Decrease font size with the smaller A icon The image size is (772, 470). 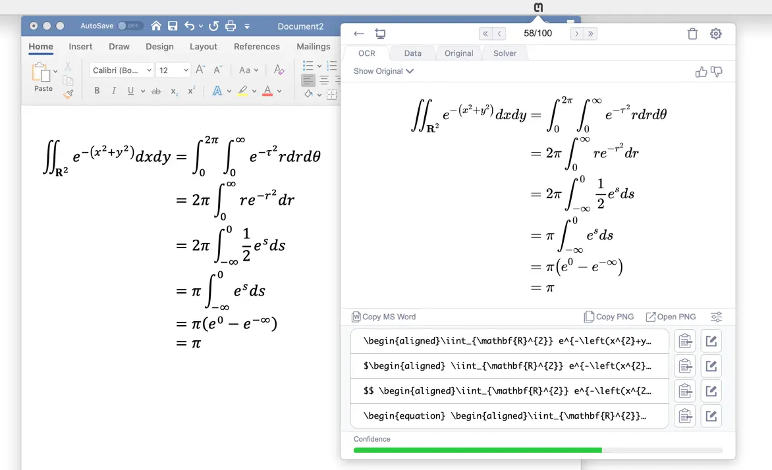pyautogui.click(x=218, y=70)
